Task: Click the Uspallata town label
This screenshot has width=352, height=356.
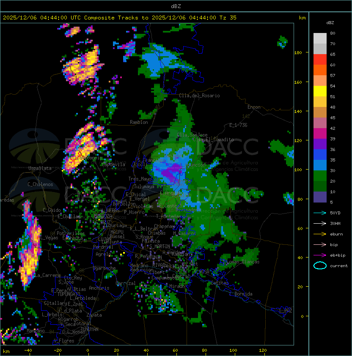Action: click(x=40, y=168)
